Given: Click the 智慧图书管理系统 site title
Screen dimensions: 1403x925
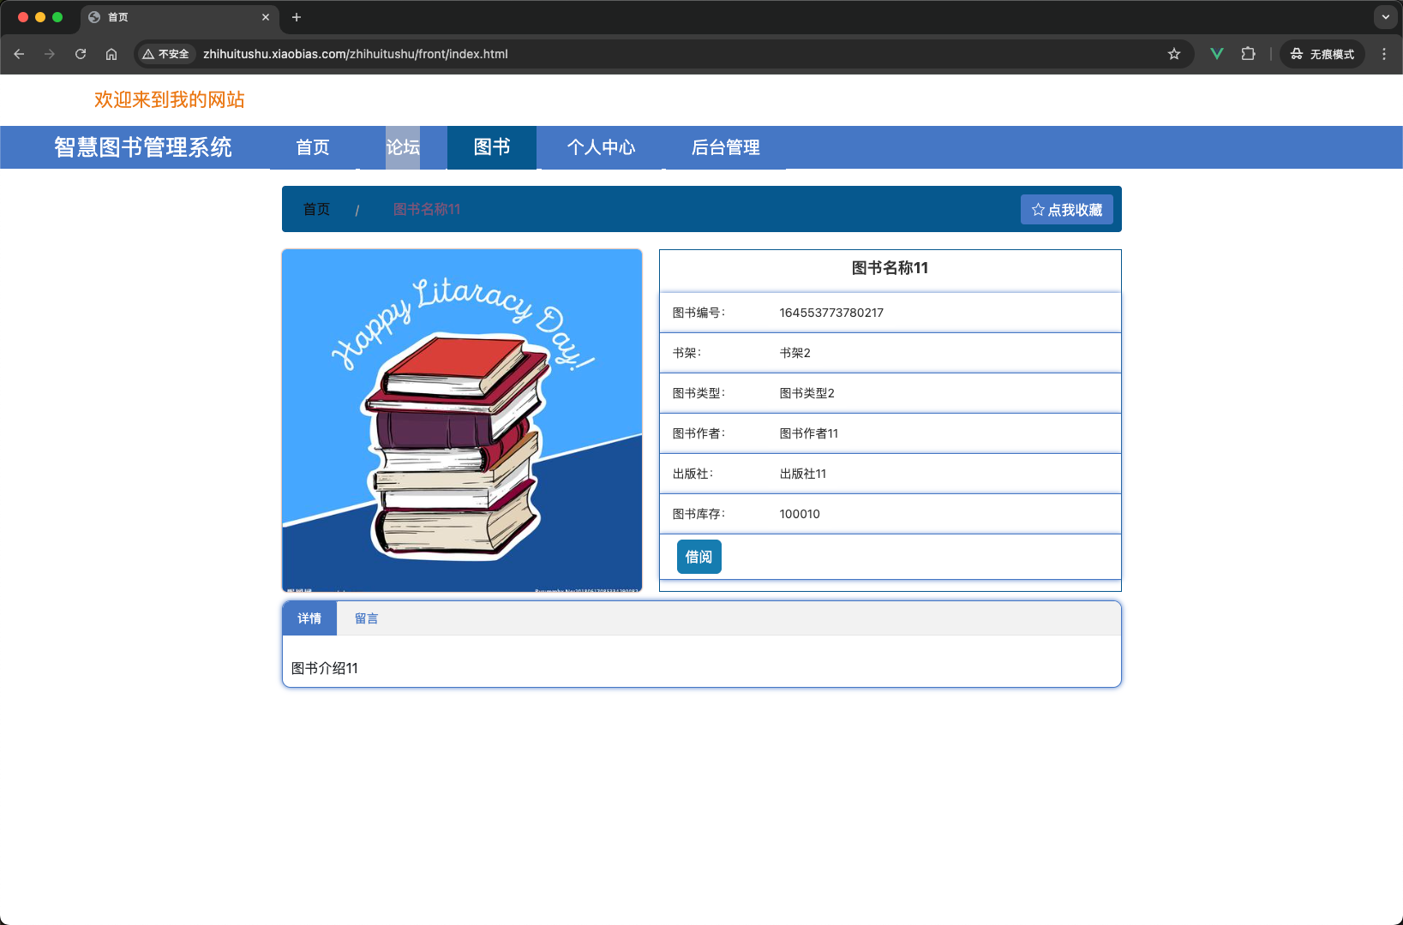Looking at the screenshot, I should click(143, 147).
